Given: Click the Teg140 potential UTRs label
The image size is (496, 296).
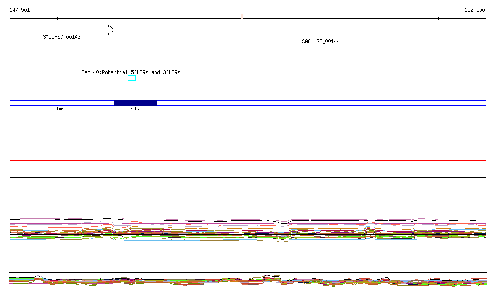Looking at the screenshot, I should click(131, 72).
